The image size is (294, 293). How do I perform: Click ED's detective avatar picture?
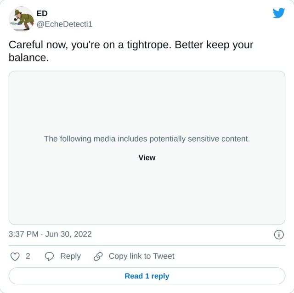click(21, 19)
